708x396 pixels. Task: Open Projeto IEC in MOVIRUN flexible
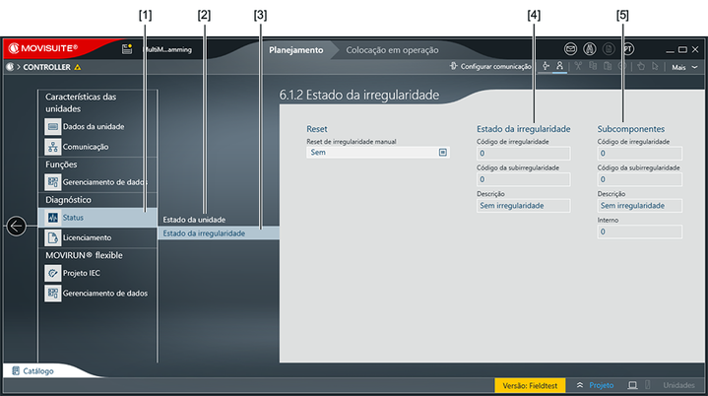[80, 273]
